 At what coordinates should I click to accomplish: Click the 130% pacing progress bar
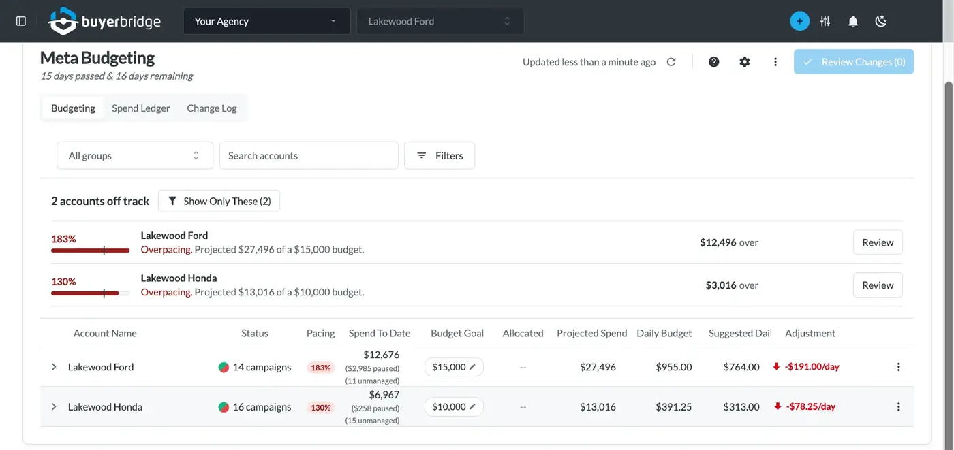pos(90,293)
